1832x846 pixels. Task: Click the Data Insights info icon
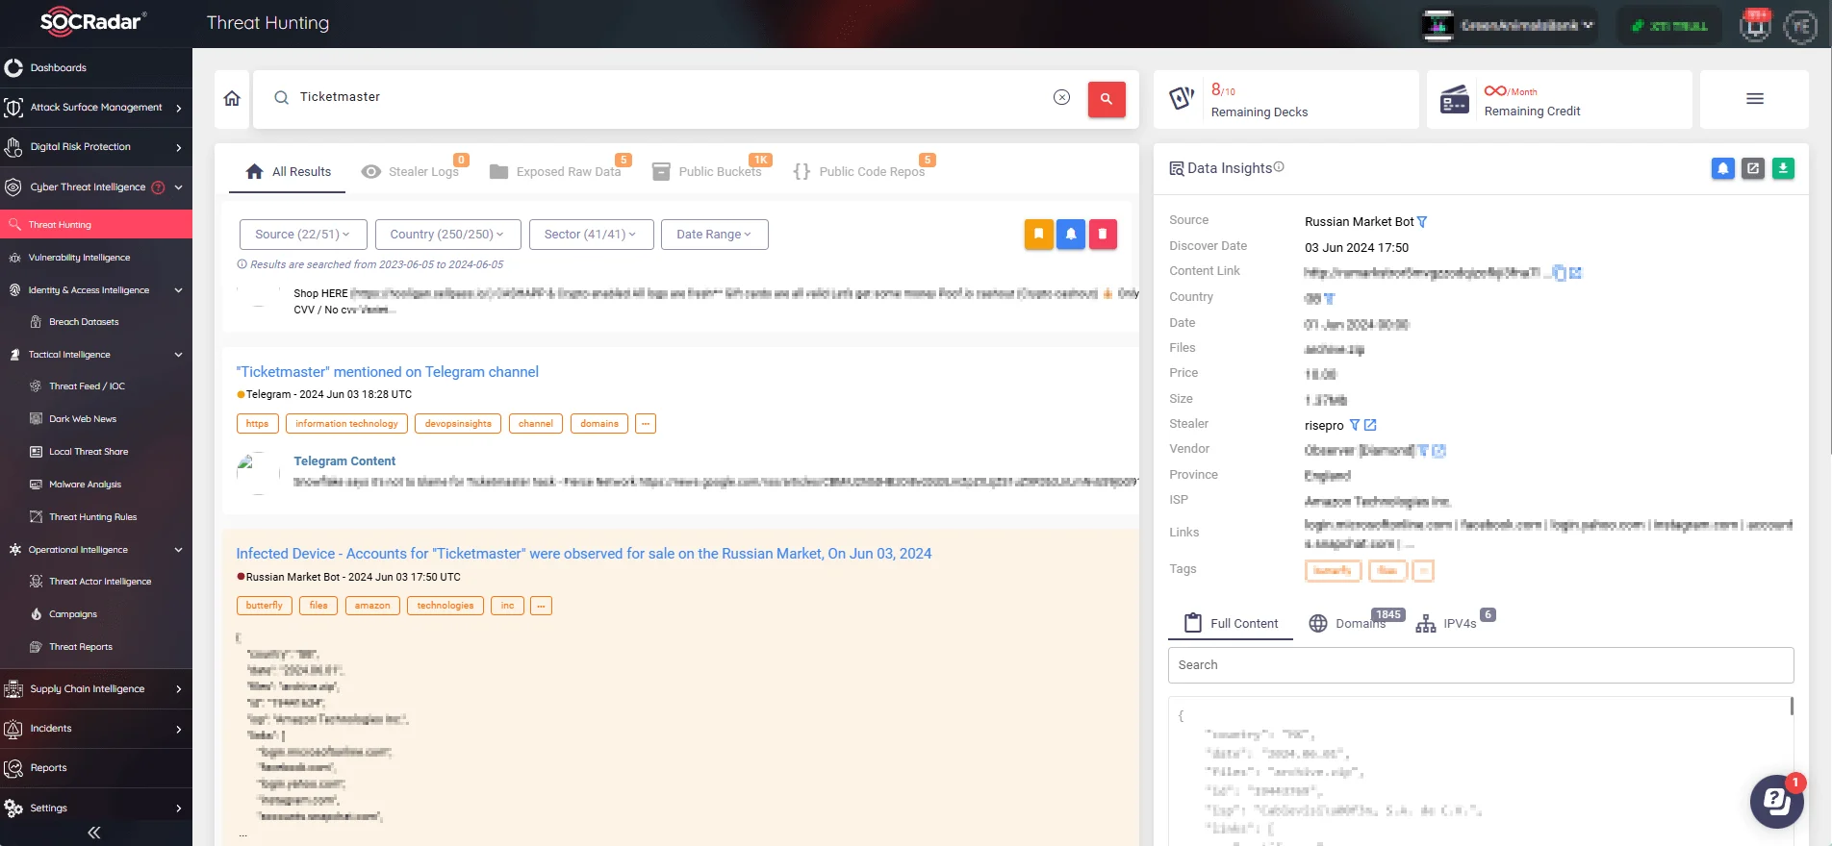coord(1279,167)
